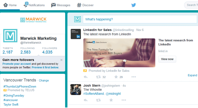Click the promoted arrow icon beside TELUS

[x=5, y=90]
